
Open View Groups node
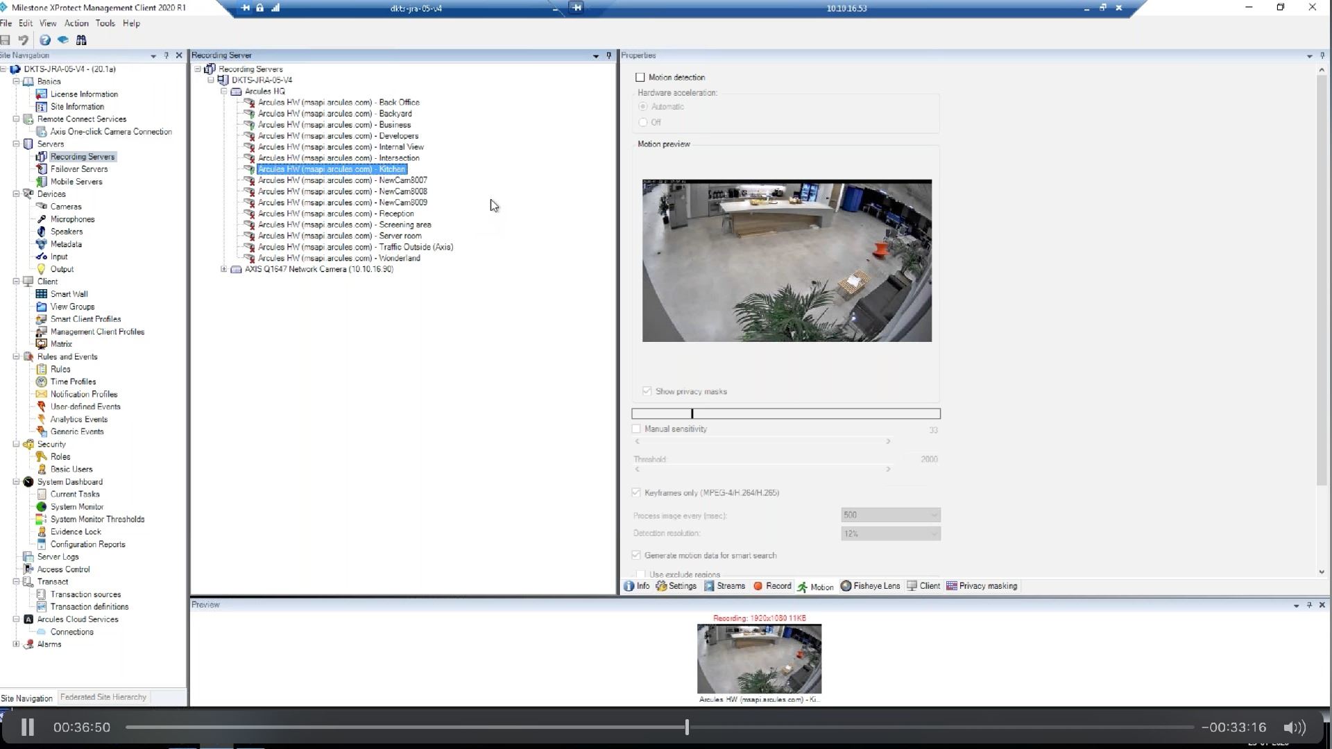pyautogui.click(x=72, y=307)
